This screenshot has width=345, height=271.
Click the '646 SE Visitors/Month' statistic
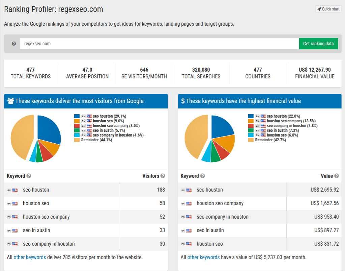coord(144,73)
